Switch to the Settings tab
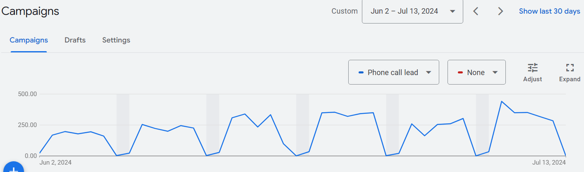 (116, 40)
